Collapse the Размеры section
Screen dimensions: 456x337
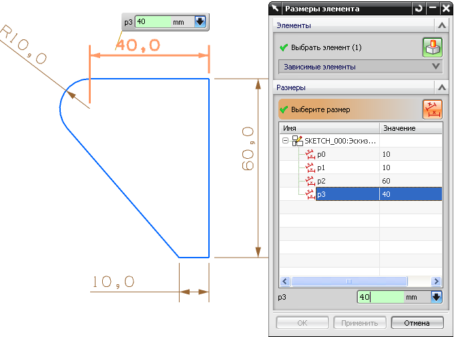[x=442, y=87]
